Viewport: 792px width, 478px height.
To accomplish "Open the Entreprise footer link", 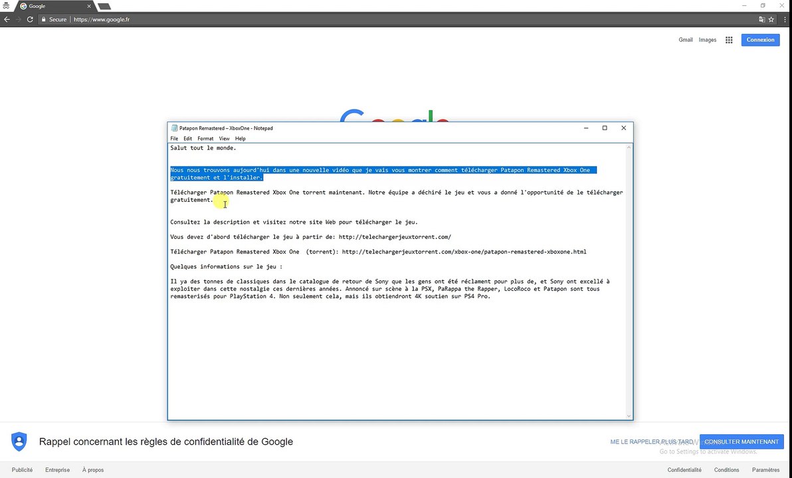I will tap(58, 470).
